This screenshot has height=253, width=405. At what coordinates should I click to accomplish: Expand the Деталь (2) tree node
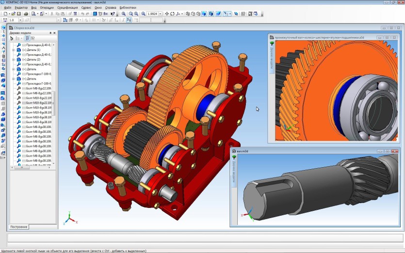(14, 60)
